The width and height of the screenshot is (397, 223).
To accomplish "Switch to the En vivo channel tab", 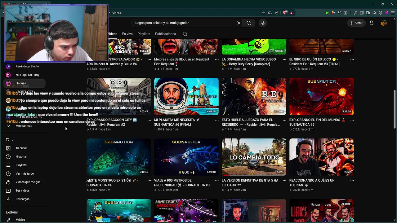I will click(x=127, y=34).
